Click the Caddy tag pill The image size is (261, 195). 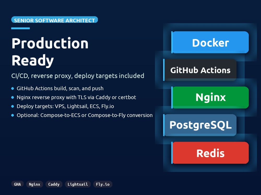coord(54,184)
